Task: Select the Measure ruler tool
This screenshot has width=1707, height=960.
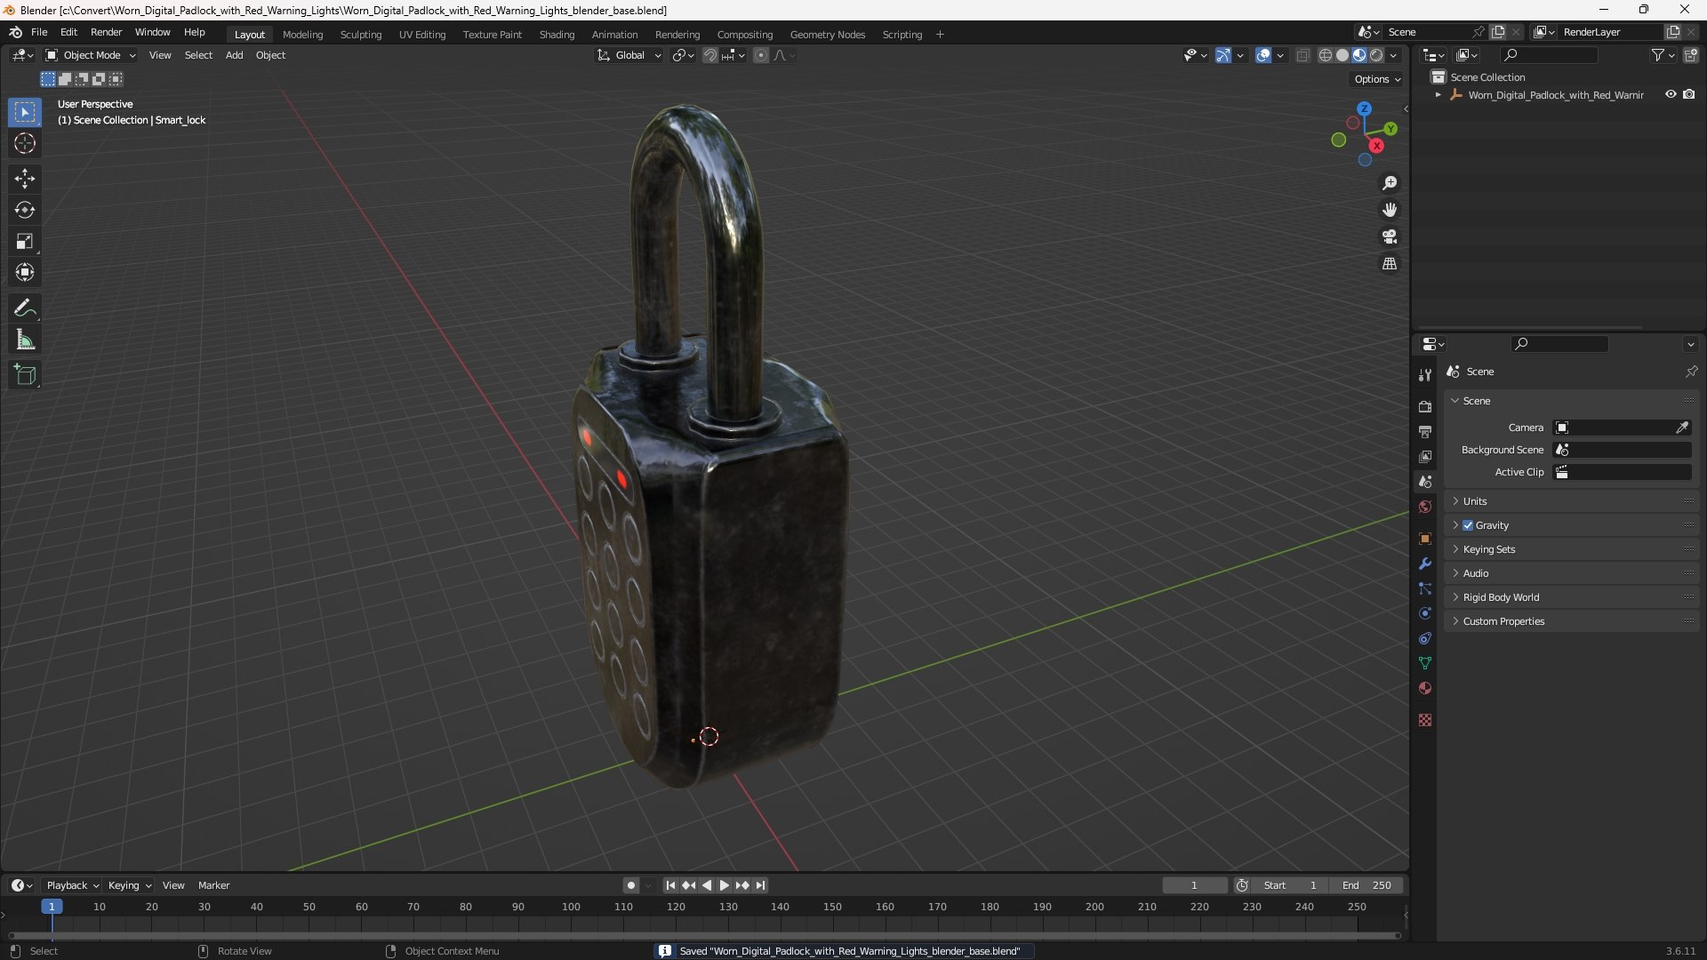Action: [x=25, y=340]
